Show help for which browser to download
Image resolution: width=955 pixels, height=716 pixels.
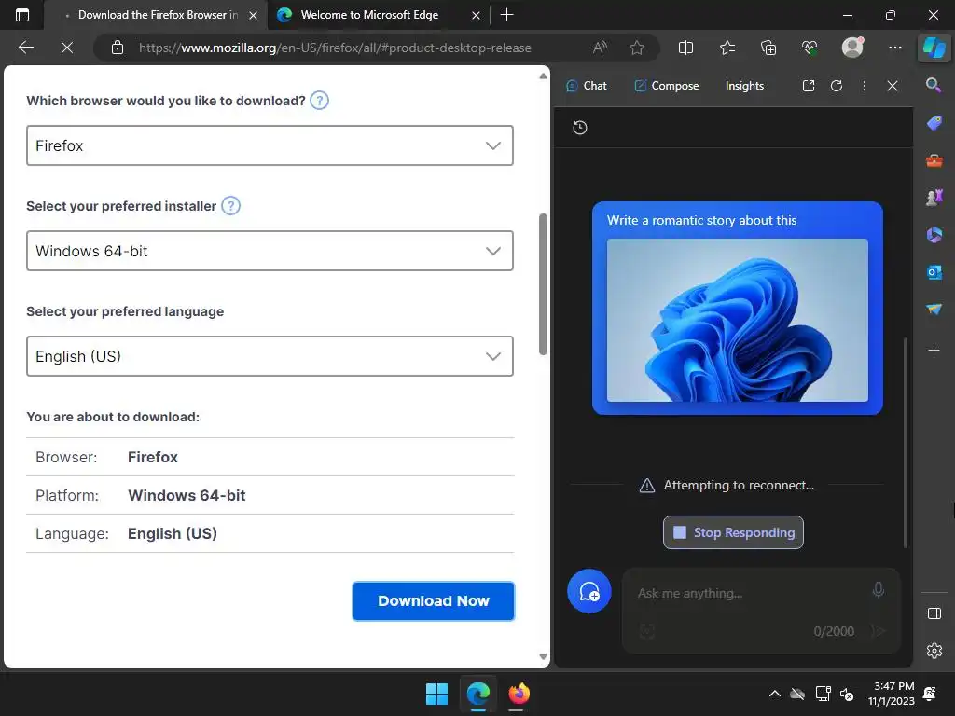(x=319, y=101)
